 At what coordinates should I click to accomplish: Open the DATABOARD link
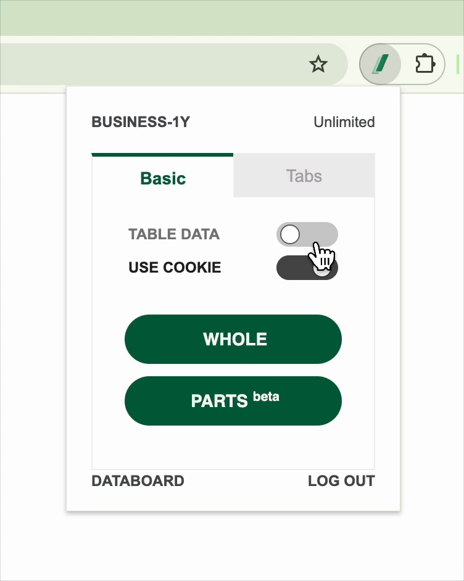click(138, 481)
